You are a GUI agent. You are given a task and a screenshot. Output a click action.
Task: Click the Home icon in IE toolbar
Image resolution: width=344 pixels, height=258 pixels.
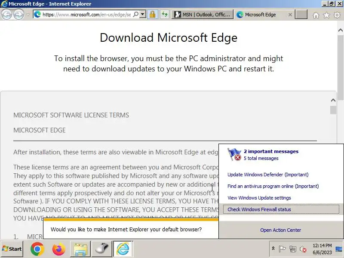point(316,15)
